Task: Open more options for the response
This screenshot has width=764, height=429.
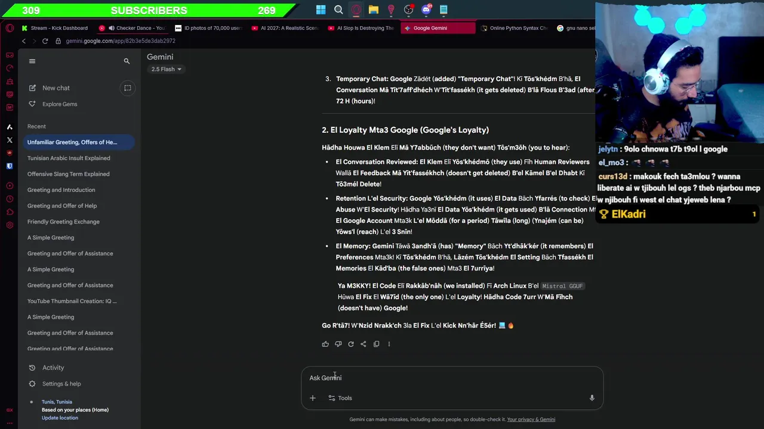Action: pyautogui.click(x=389, y=344)
